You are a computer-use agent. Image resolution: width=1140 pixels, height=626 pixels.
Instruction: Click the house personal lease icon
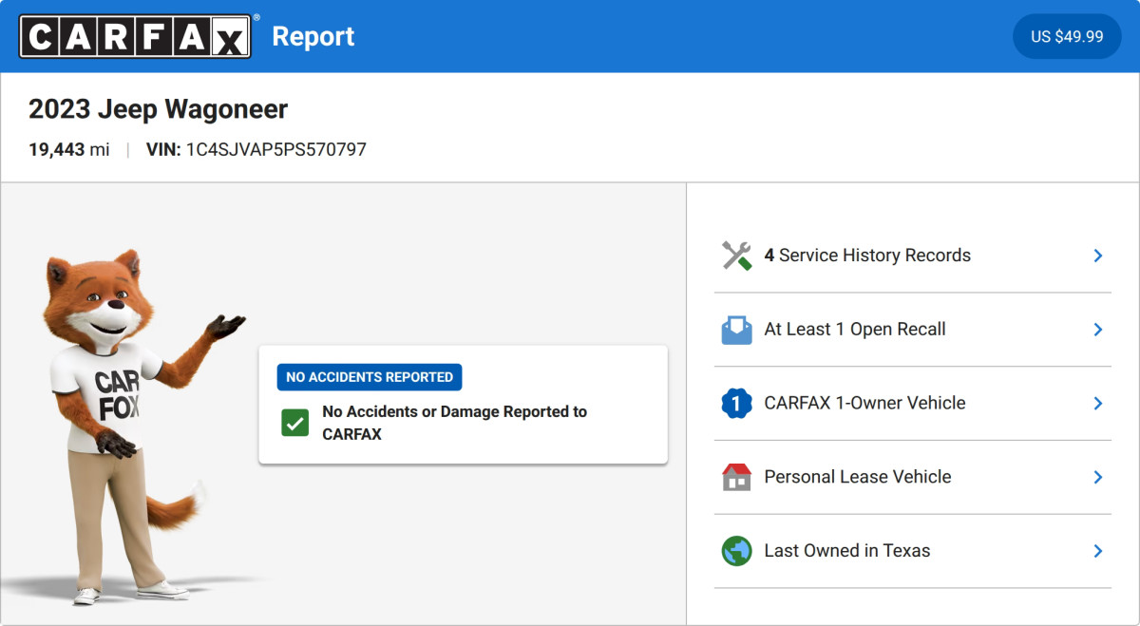click(736, 477)
